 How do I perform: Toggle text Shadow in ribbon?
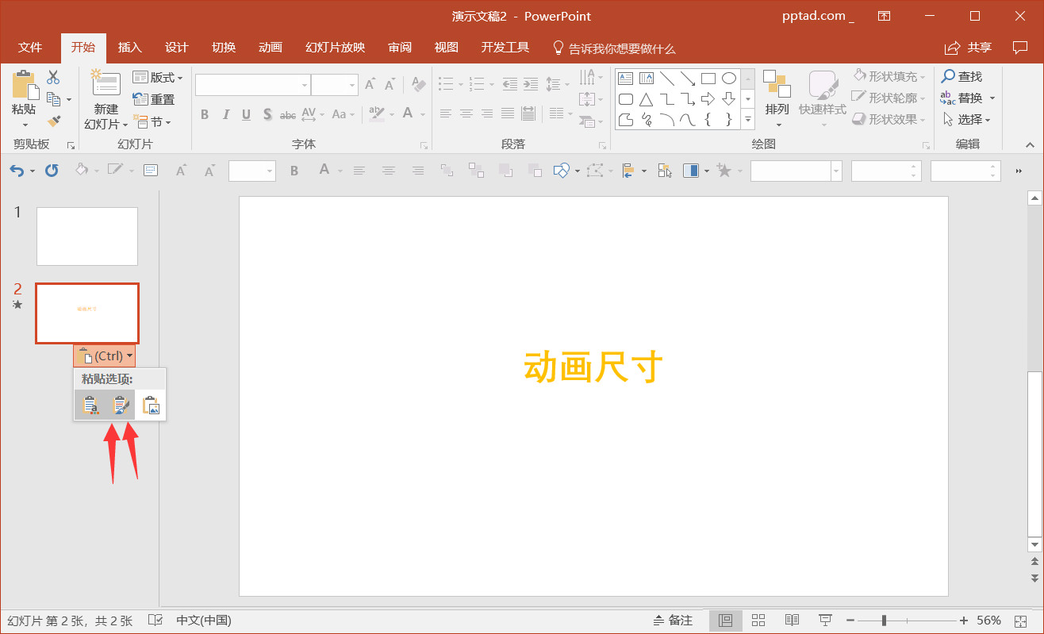267,114
